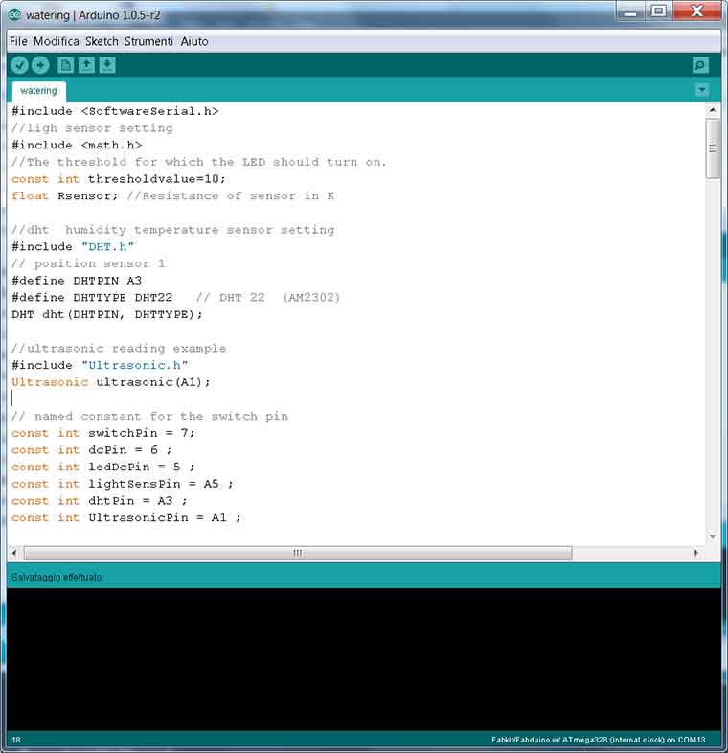Click the comment '//ultrasonic reading example'
Screen dimensions: 728x753
click(119, 348)
